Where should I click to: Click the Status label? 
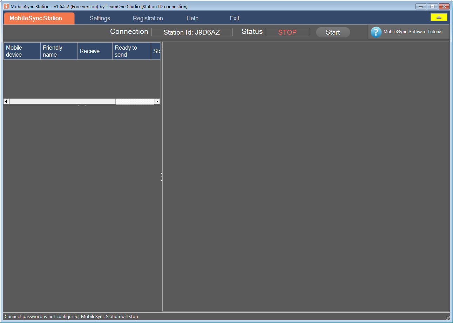(x=252, y=31)
